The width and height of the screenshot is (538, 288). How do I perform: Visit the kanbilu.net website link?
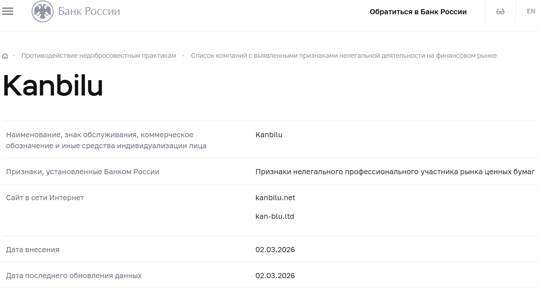275,198
